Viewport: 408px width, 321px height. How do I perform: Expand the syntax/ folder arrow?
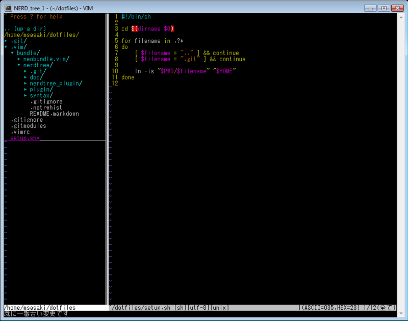[x=25, y=96]
